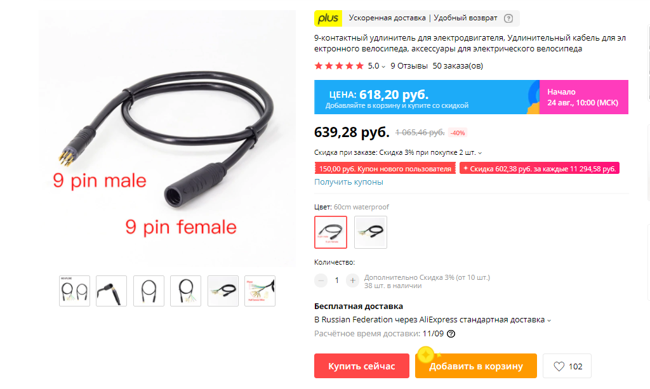This screenshot has width=650, height=389.
Task: Select the second cable color variant
Action: pos(371,232)
